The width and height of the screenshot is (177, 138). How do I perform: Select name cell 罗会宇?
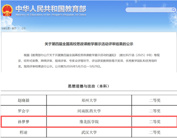click(x=23, y=111)
